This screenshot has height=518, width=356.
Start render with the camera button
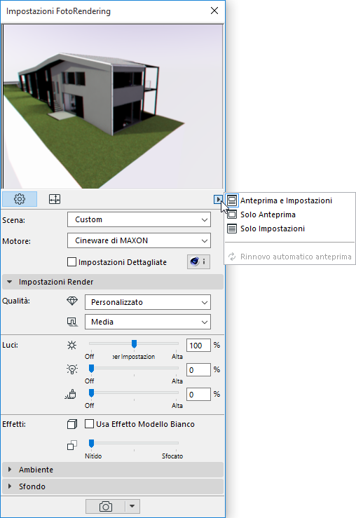[106, 506]
